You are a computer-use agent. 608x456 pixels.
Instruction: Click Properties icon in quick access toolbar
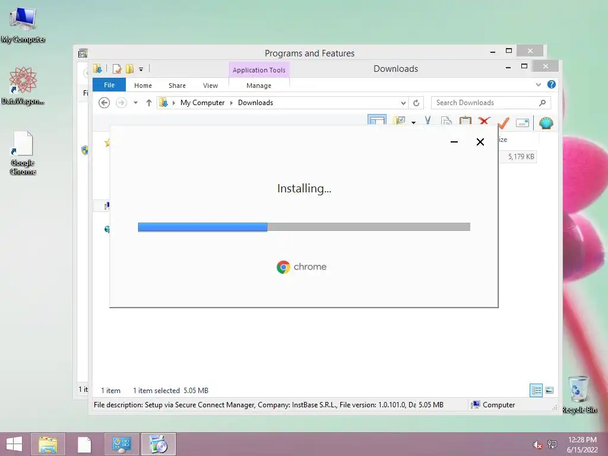[117, 69]
